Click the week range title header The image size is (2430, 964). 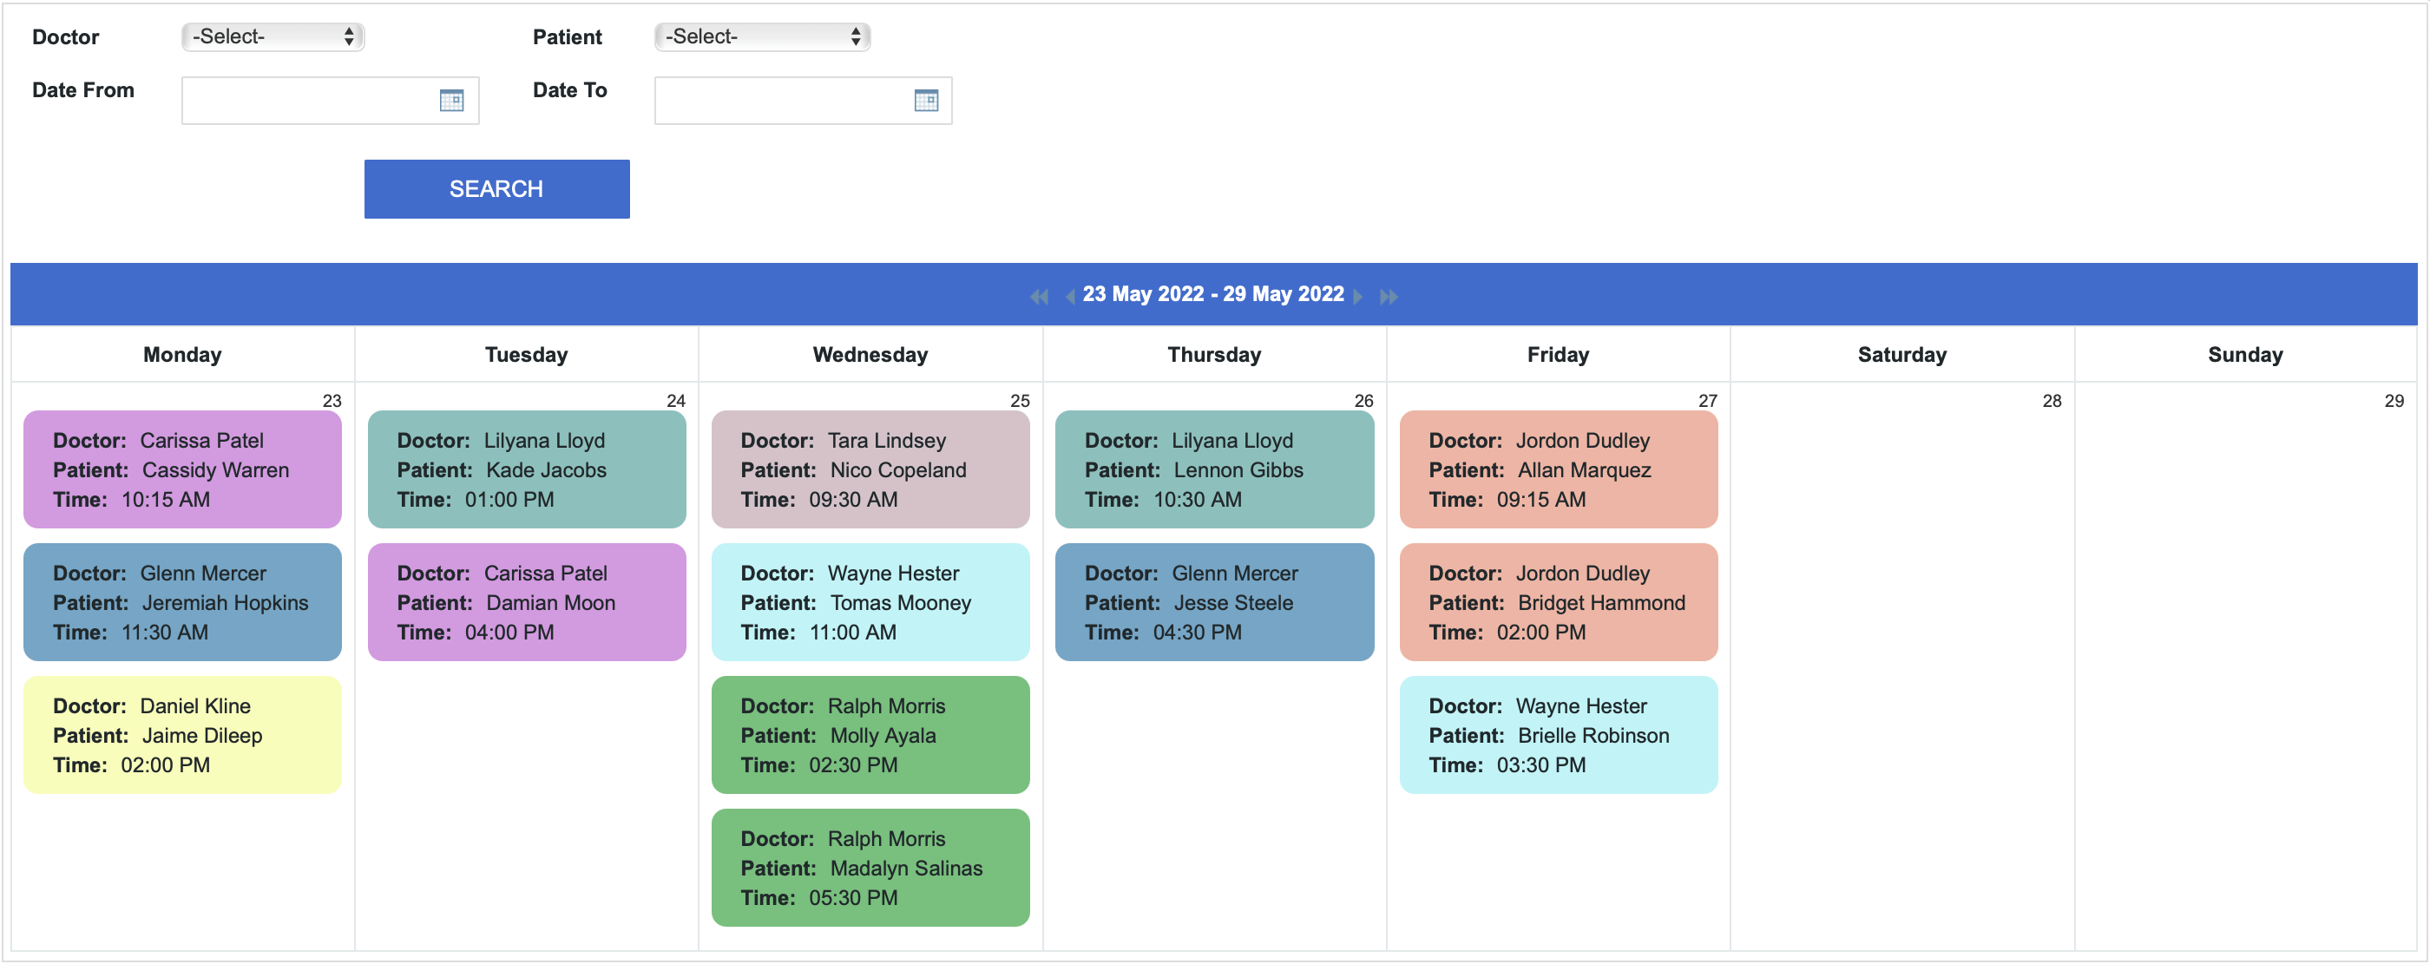pos(1213,293)
